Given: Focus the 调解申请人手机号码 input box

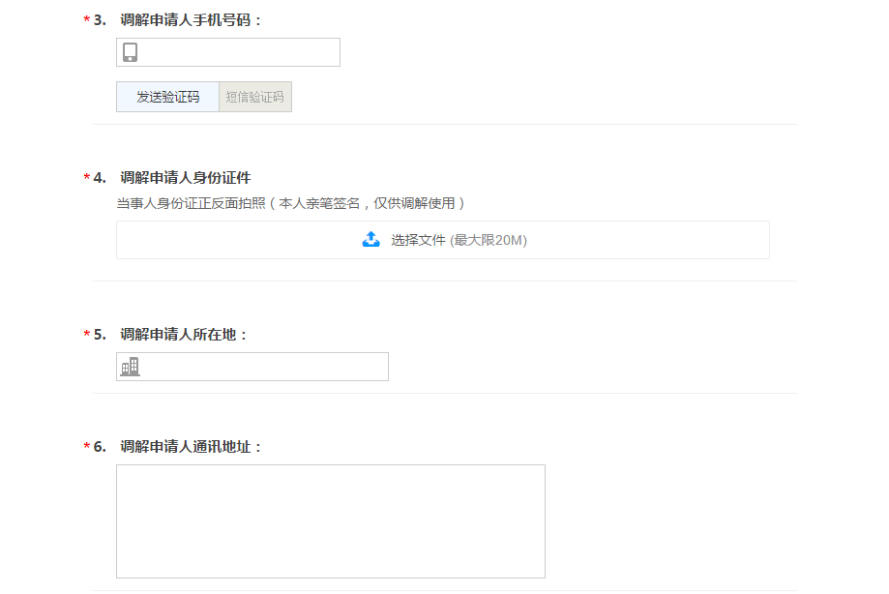Looking at the screenshot, I should pos(240,52).
